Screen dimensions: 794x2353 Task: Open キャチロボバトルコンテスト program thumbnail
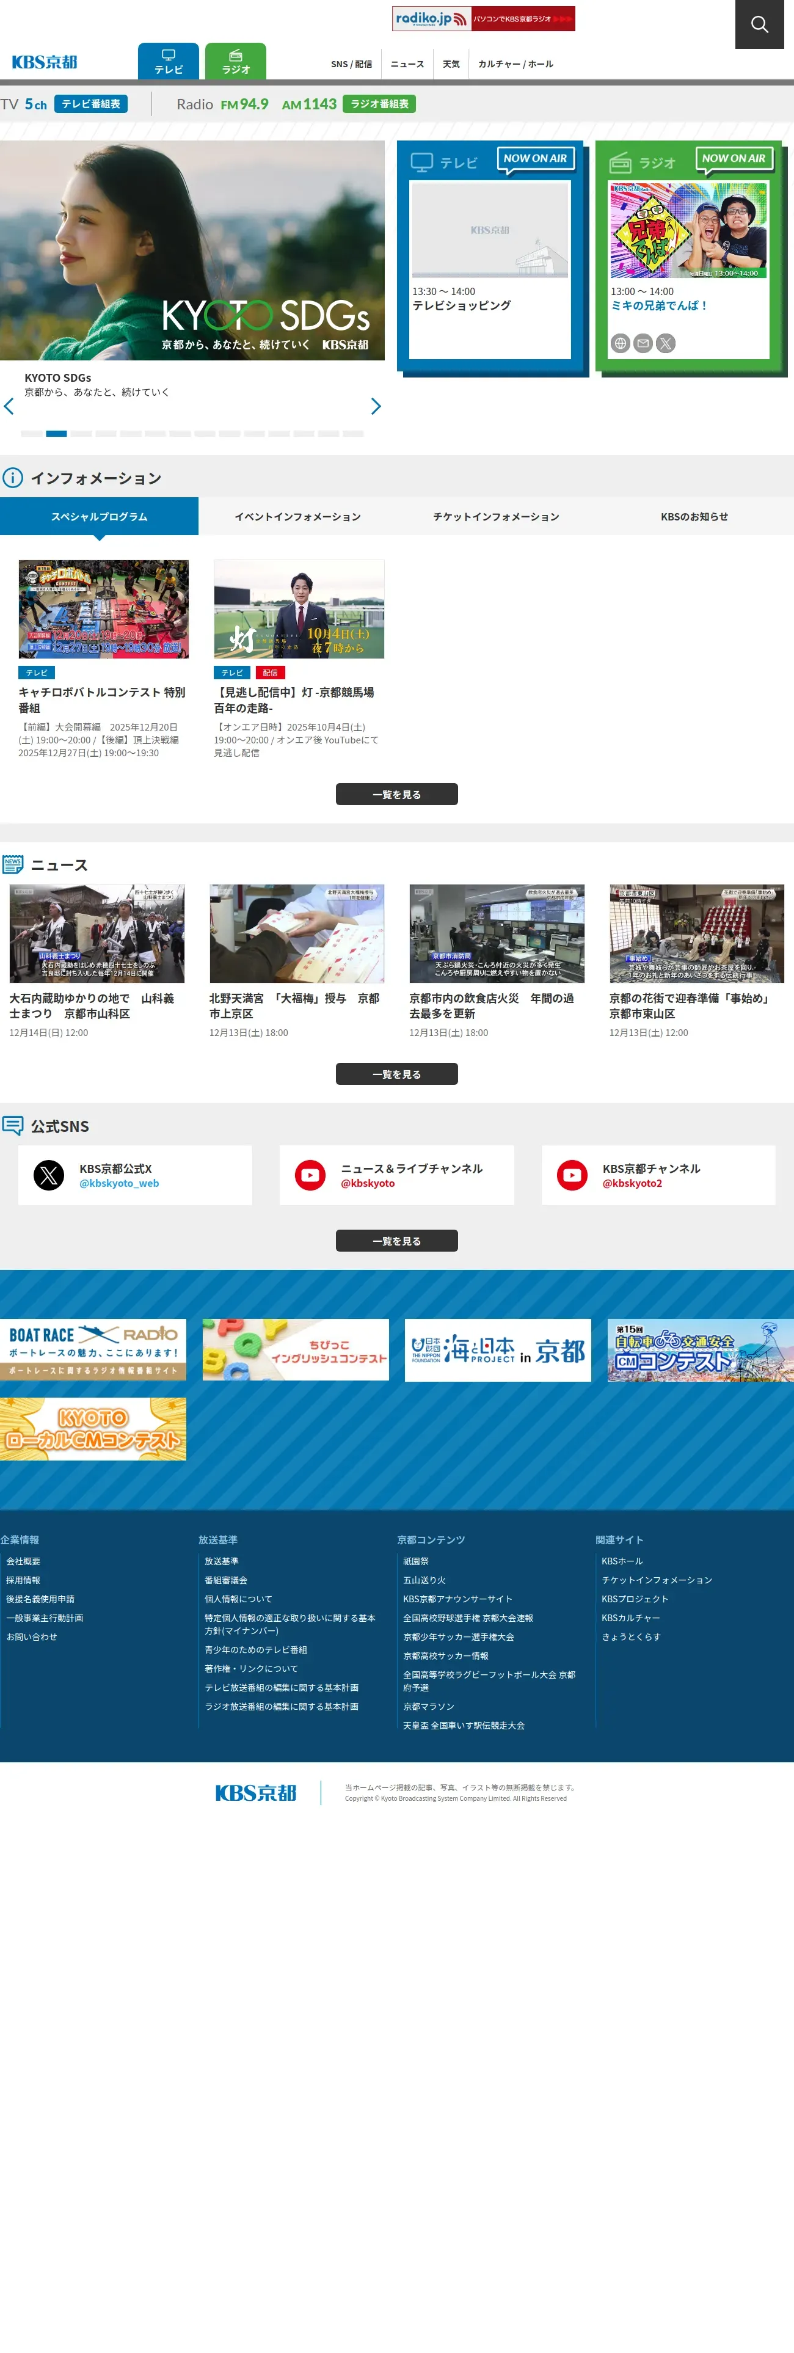tap(103, 609)
